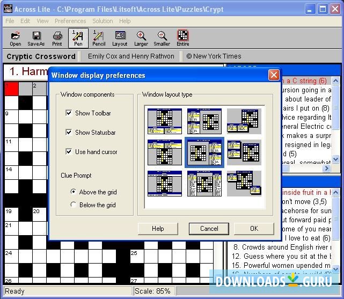Screen dimensions: 344x299
Task: Open the View menu
Action: coord(42,21)
